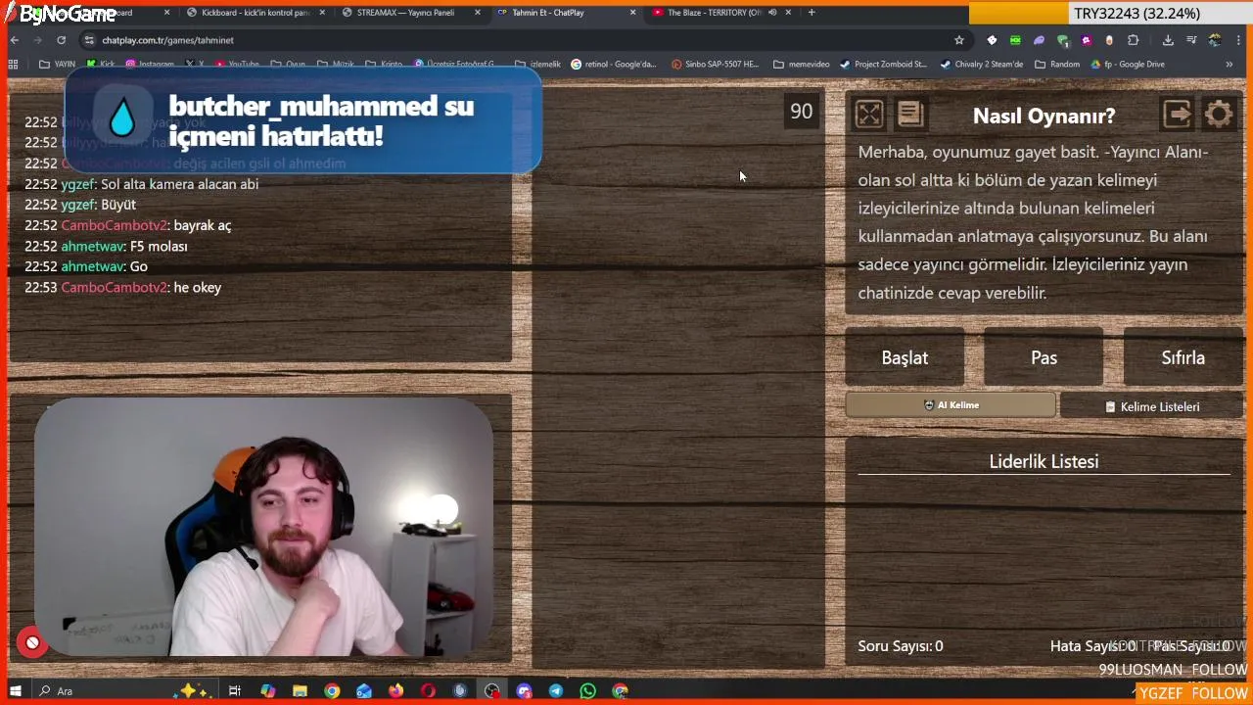Viewport: 1253px width, 705px height.
Task: Go back in browser history
Action: coord(15,40)
